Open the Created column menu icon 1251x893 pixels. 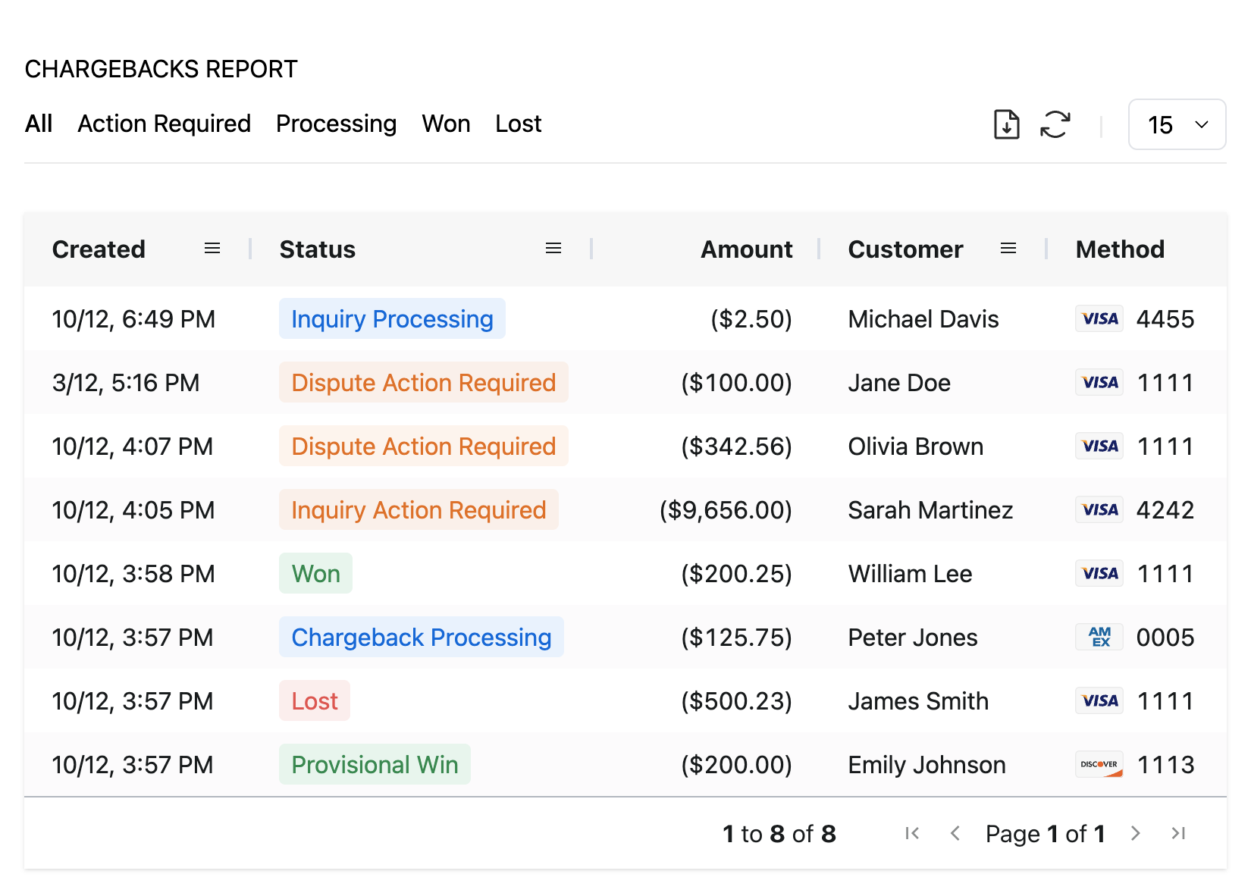coord(212,249)
